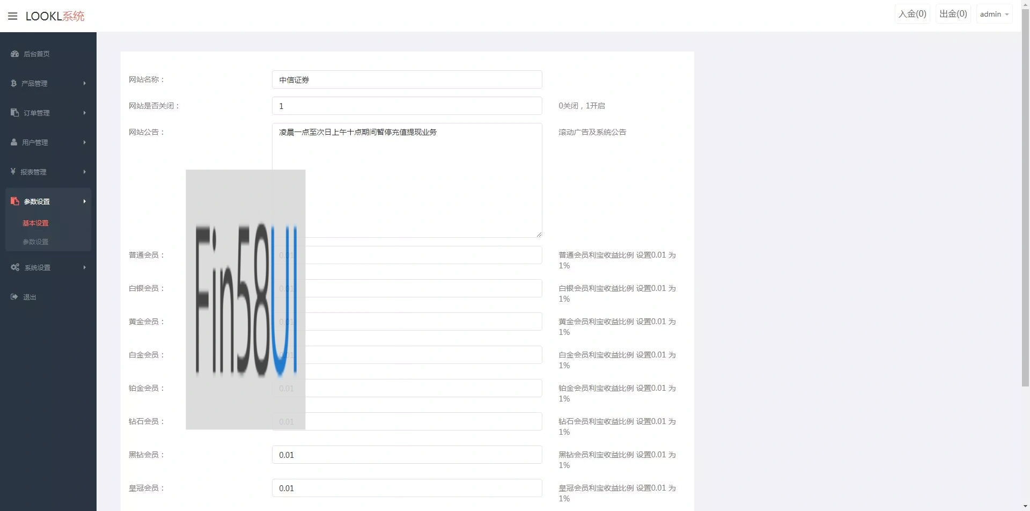Viewport: 1030px width, 511px height.
Task: Click the 出金(0) button
Action: pyautogui.click(x=953, y=14)
